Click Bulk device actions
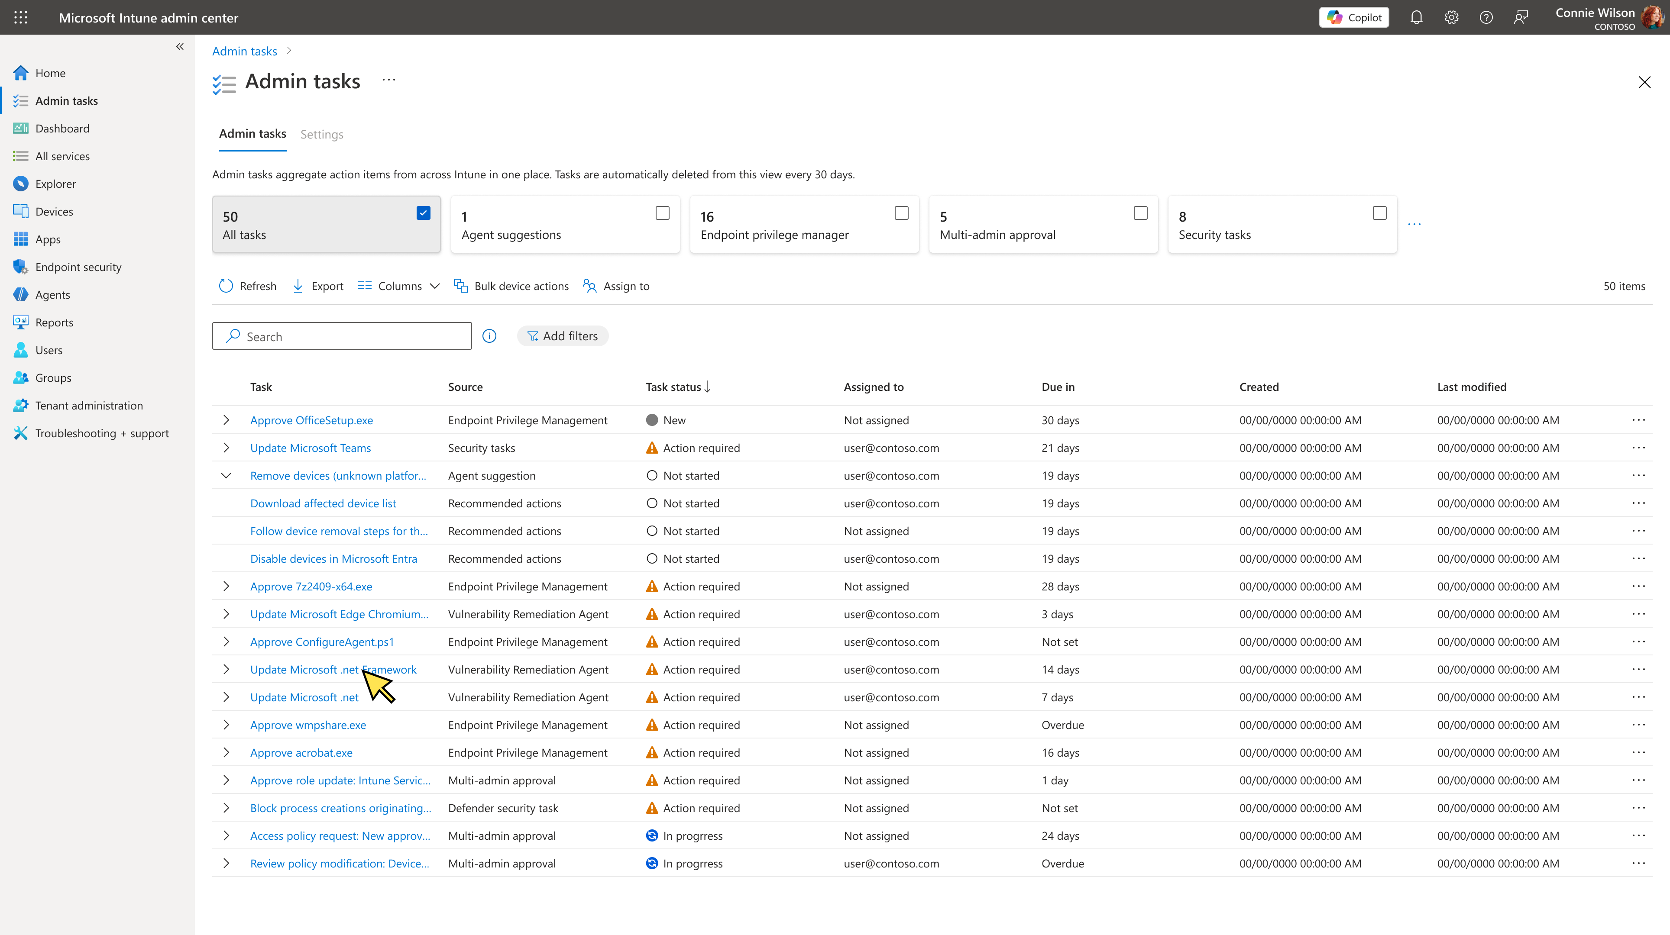Image resolution: width=1670 pixels, height=935 pixels. coord(511,287)
